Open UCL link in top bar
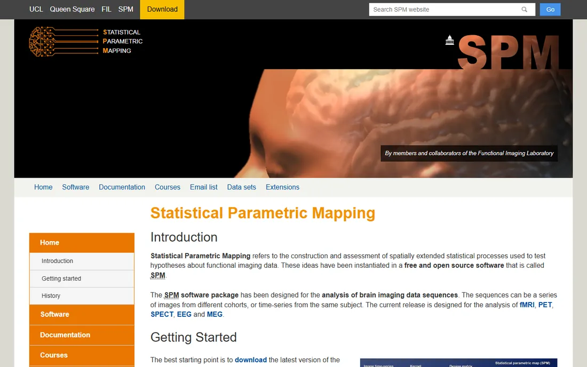Screen dimensions: 587x367 [x=36, y=10]
